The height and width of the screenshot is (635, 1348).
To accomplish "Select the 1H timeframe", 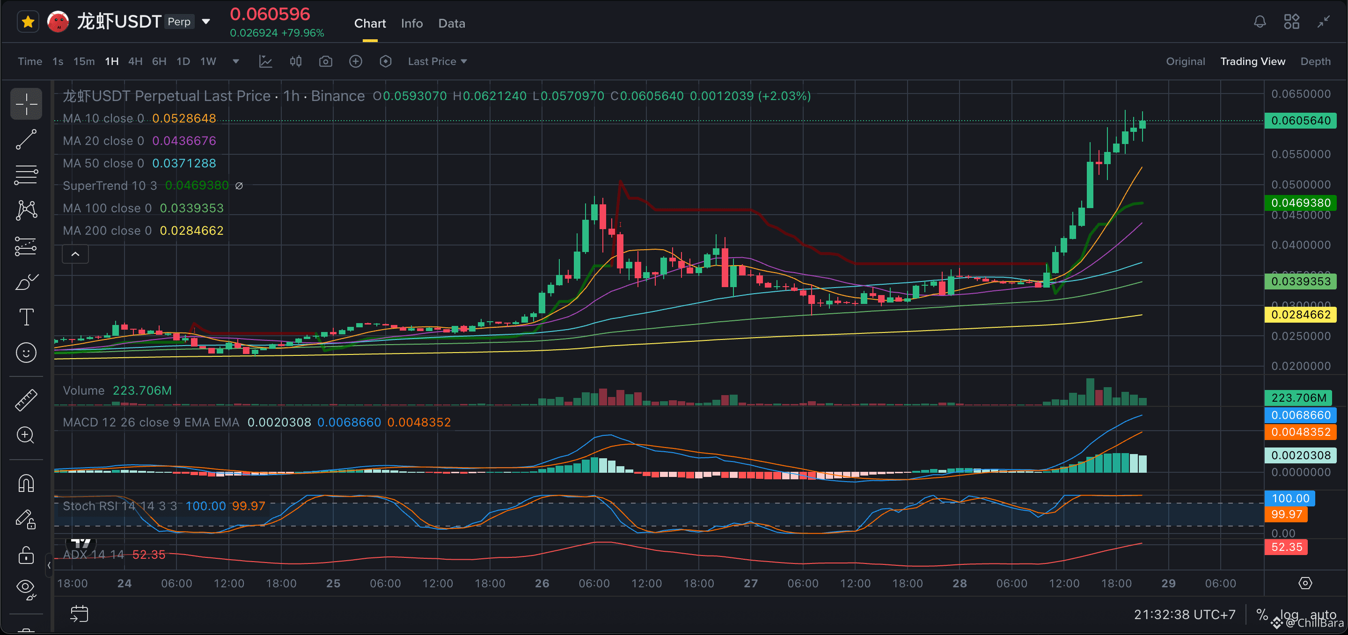I will coord(111,62).
